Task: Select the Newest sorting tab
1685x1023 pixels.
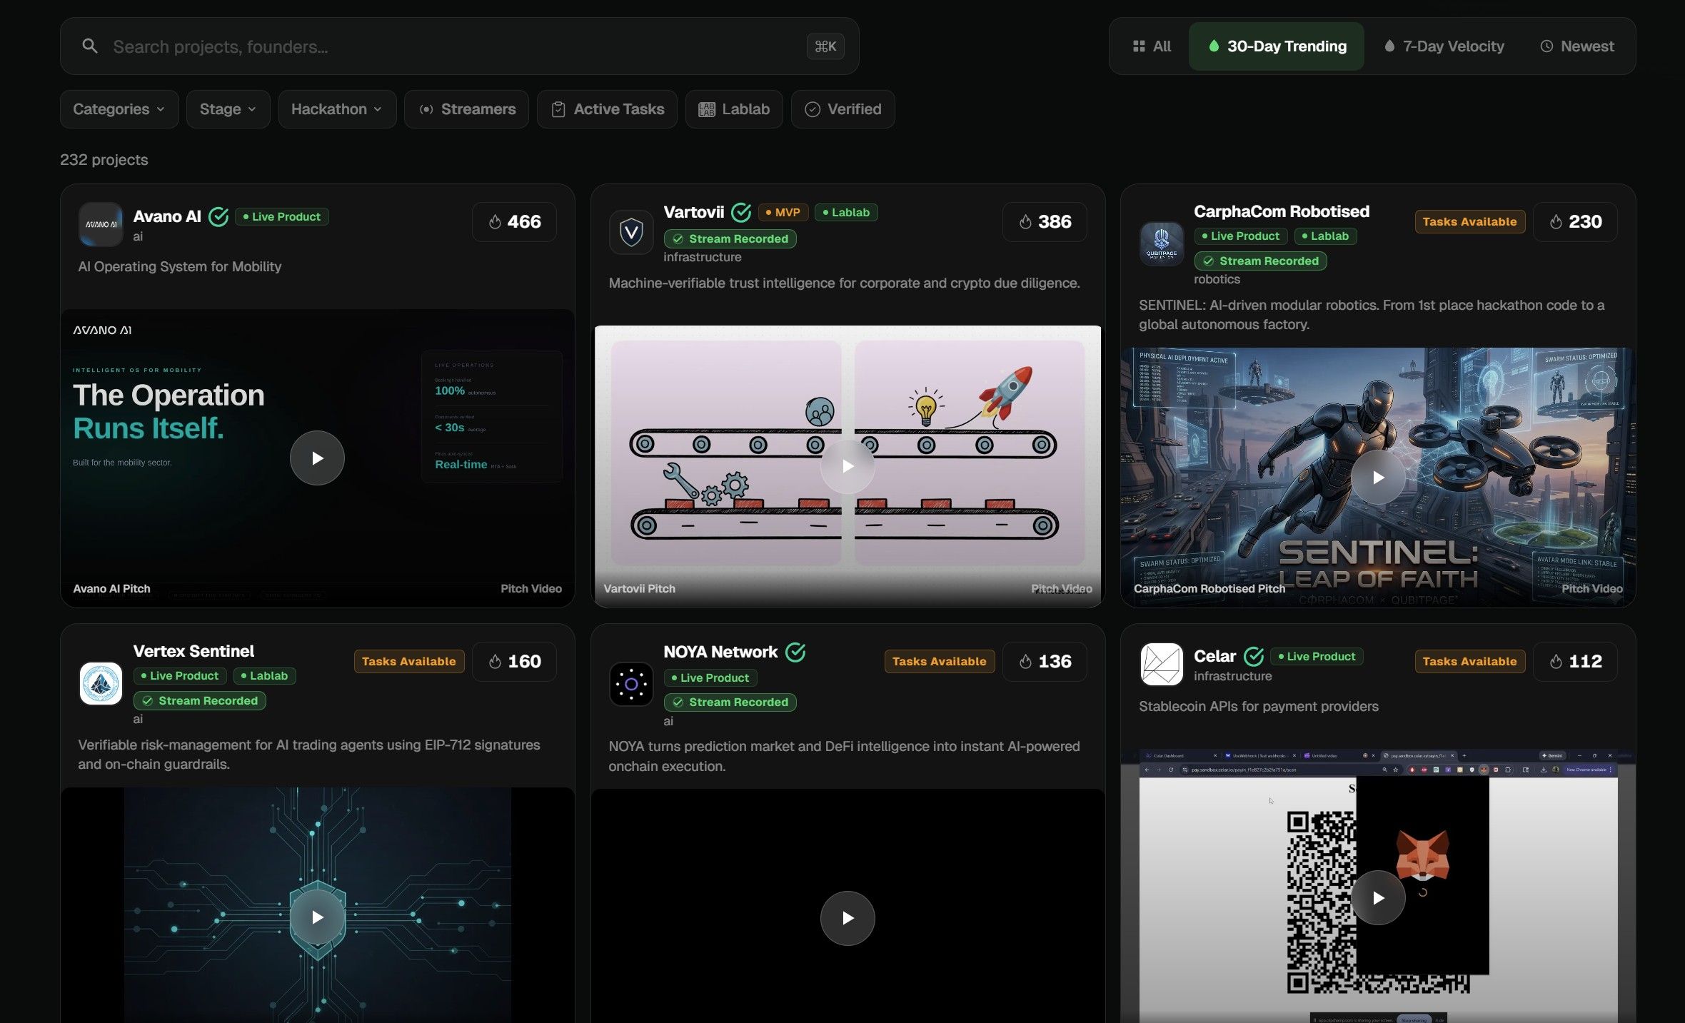Action: pyautogui.click(x=1576, y=46)
